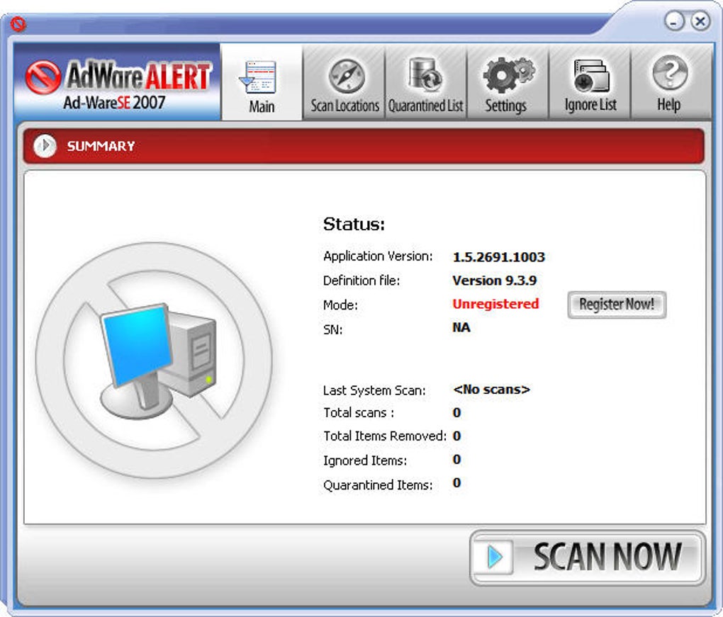Screen dimensions: 723x617
Task: Click the Settings gears icon
Action: click(509, 74)
